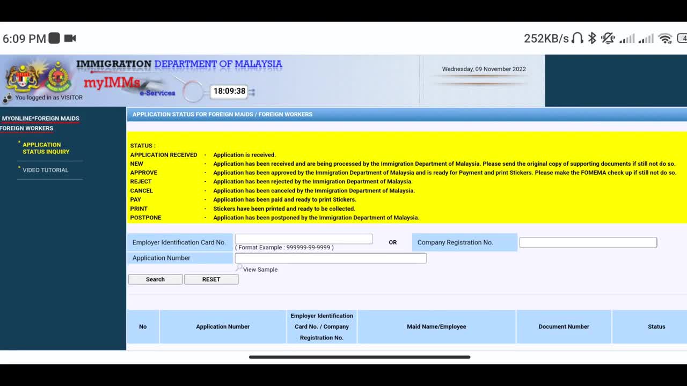Tap the screen recording stop square in status bar
The height and width of the screenshot is (386, 687).
(54, 38)
